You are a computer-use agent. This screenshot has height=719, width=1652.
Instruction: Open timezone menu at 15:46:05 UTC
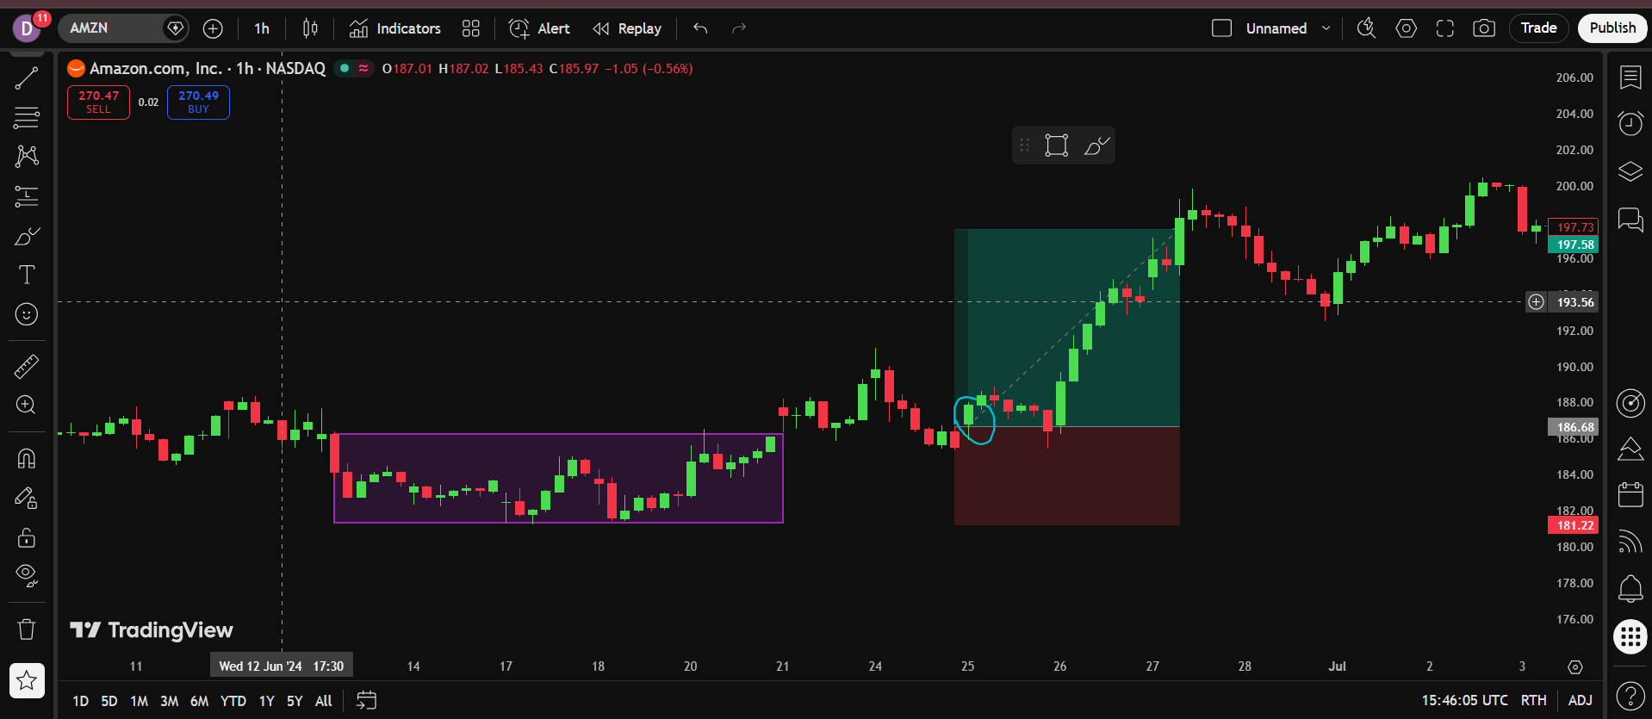pyautogui.click(x=1464, y=700)
